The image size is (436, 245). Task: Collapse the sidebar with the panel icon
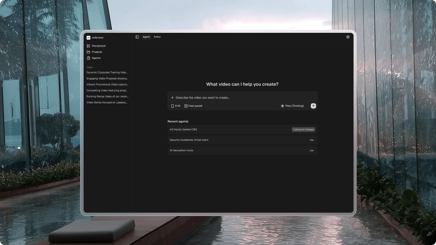[137, 37]
